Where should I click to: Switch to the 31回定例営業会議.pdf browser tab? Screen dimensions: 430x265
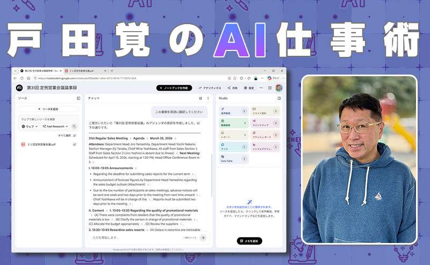85,71
